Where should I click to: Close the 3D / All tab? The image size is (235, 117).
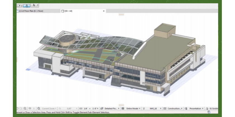(x=104, y=11)
